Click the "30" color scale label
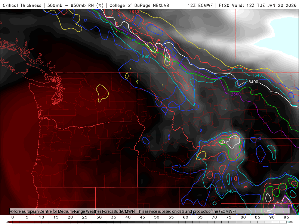 click(99, 217)
